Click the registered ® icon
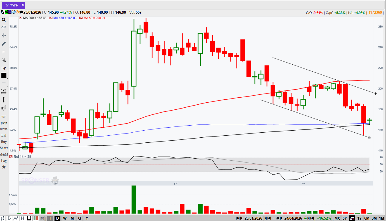386x221 pixels. pos(13,12)
